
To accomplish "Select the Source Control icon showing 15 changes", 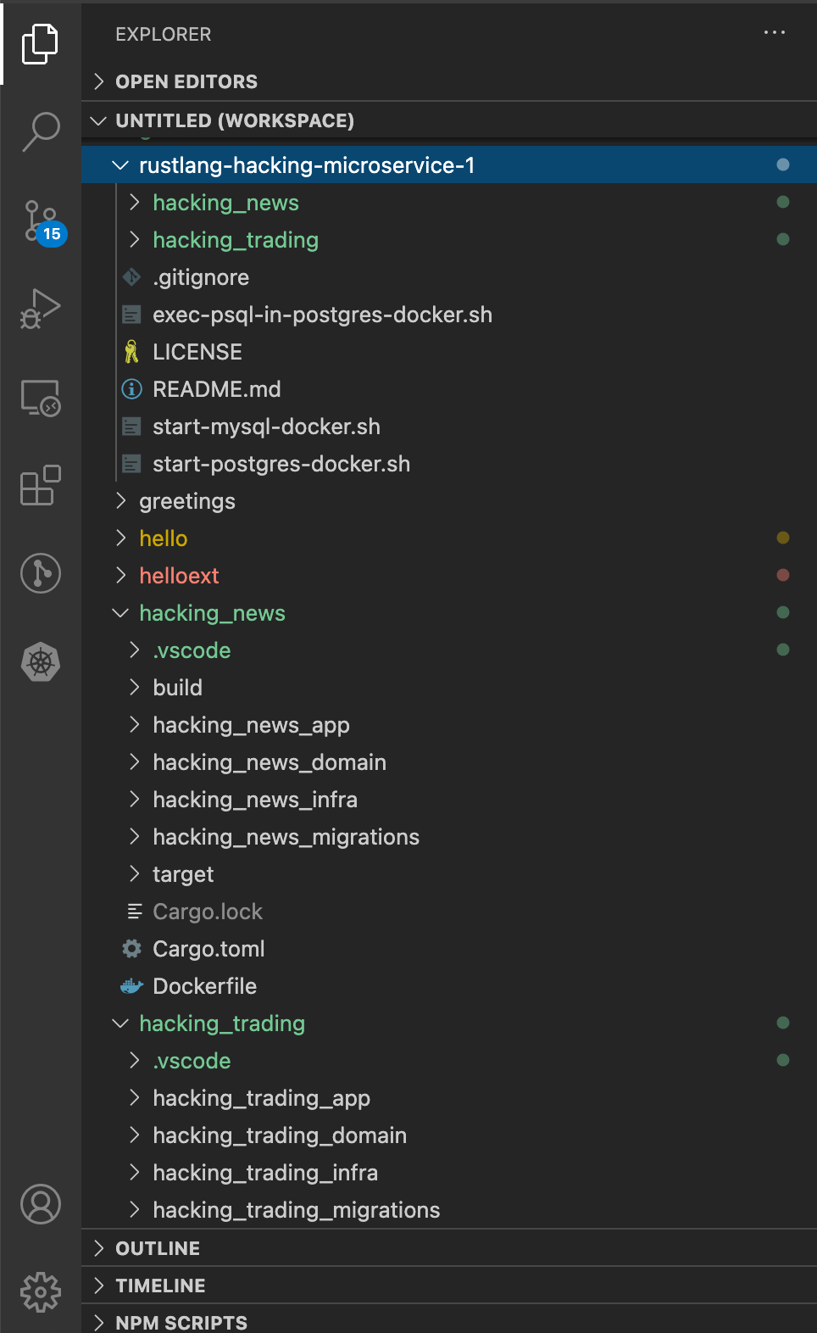I will (x=40, y=222).
